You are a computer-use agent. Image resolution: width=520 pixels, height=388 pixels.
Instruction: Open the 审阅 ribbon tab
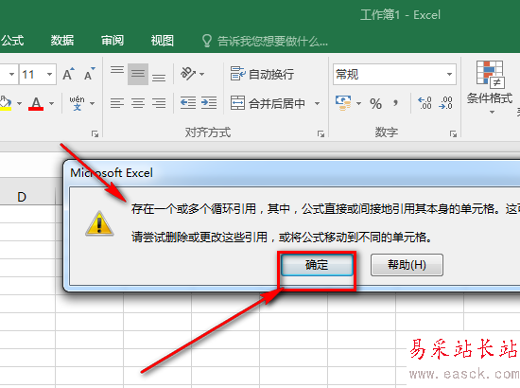pyautogui.click(x=113, y=41)
